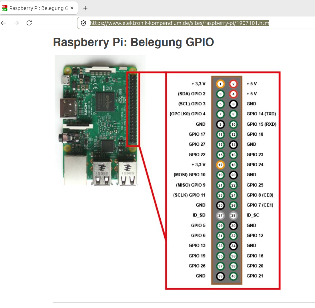Click pin 14 black circle
The width and height of the screenshot is (315, 308).
coord(233,145)
